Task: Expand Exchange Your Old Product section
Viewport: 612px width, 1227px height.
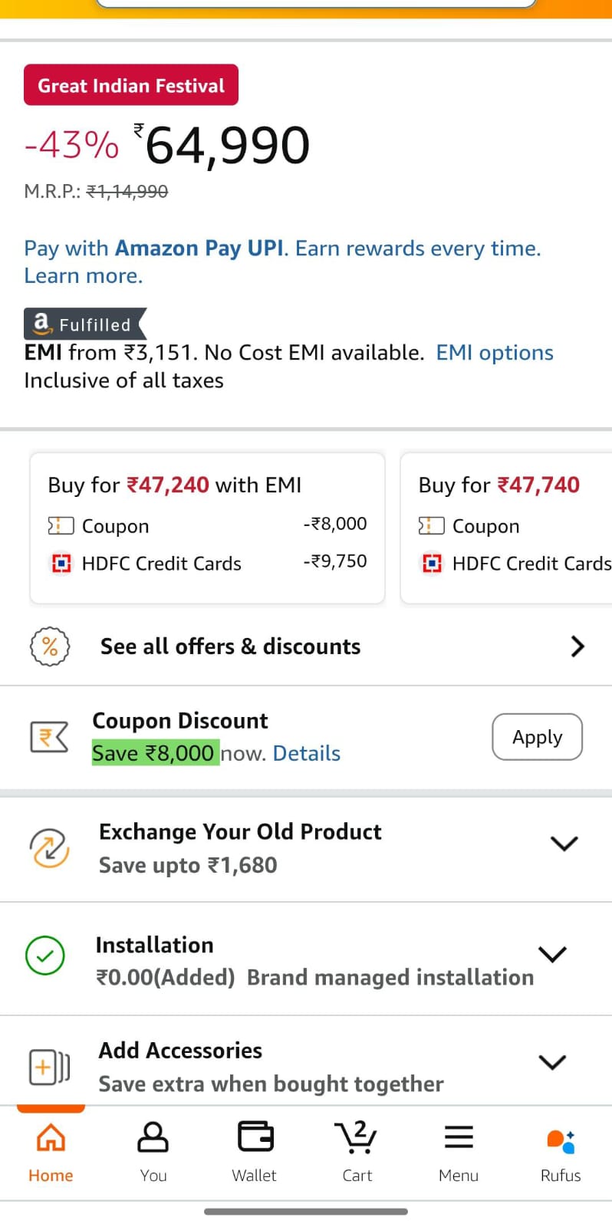Action: click(x=564, y=844)
